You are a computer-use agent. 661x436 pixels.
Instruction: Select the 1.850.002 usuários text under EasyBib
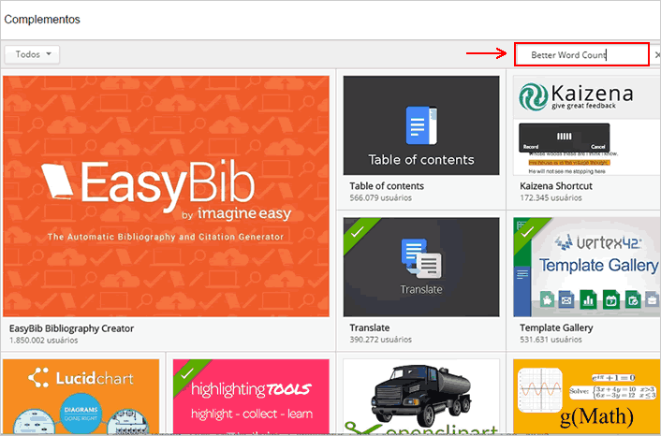(x=43, y=340)
